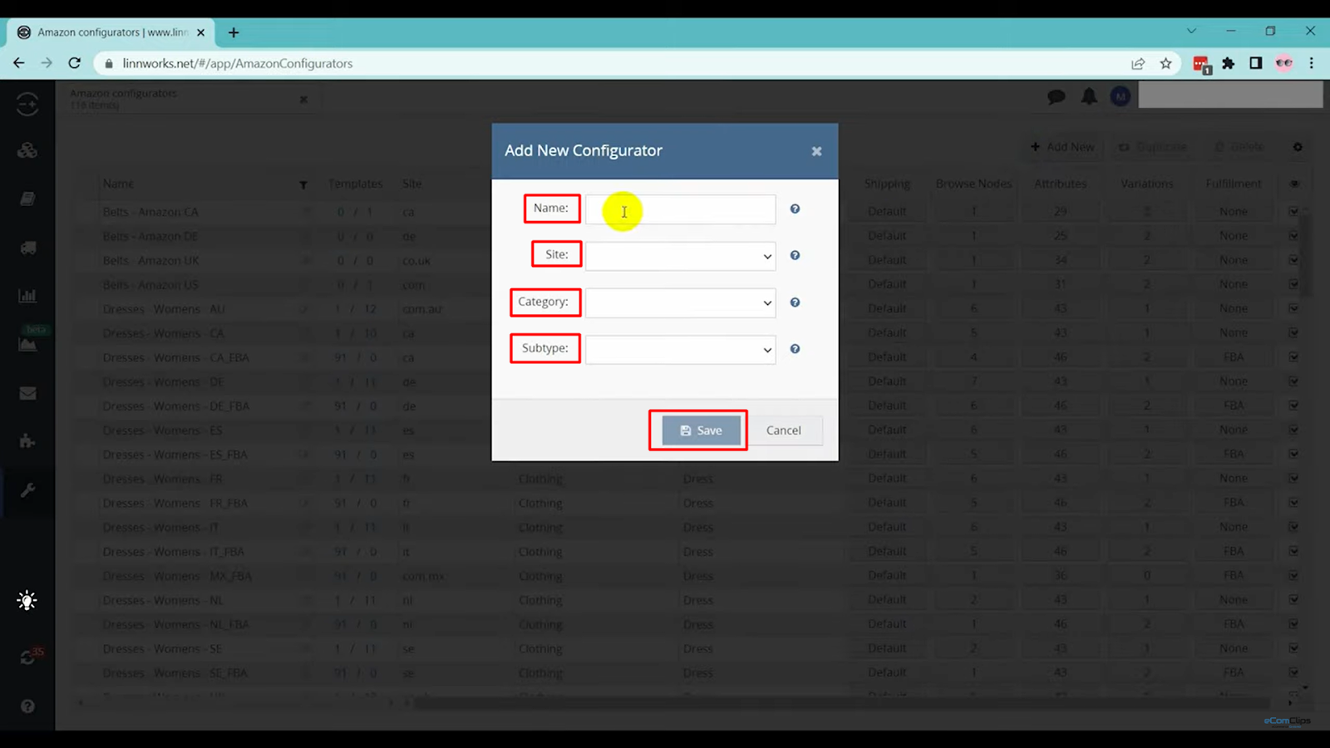Sort by the Variations column header
Image resolution: width=1330 pixels, height=748 pixels.
point(1147,184)
